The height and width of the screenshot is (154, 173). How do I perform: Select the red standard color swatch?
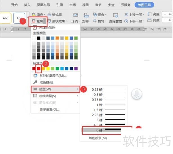(x=39, y=68)
